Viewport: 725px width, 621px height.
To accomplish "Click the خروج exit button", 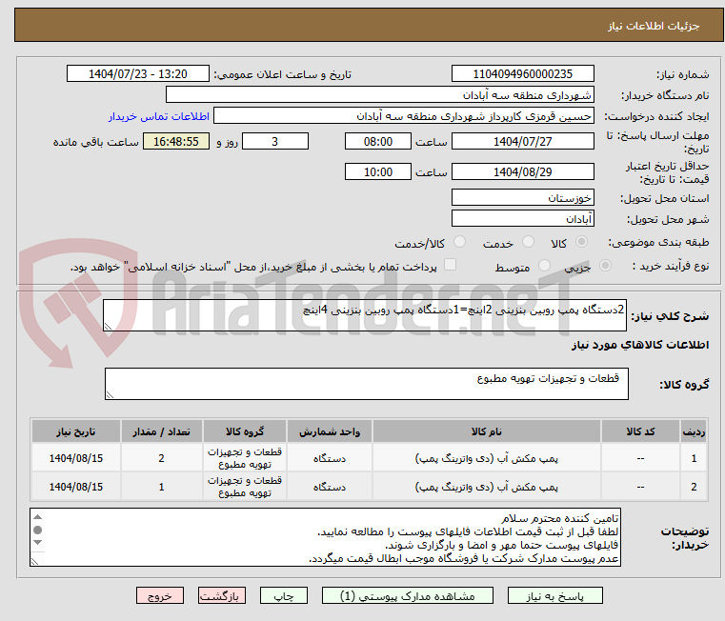I will tap(160, 595).
